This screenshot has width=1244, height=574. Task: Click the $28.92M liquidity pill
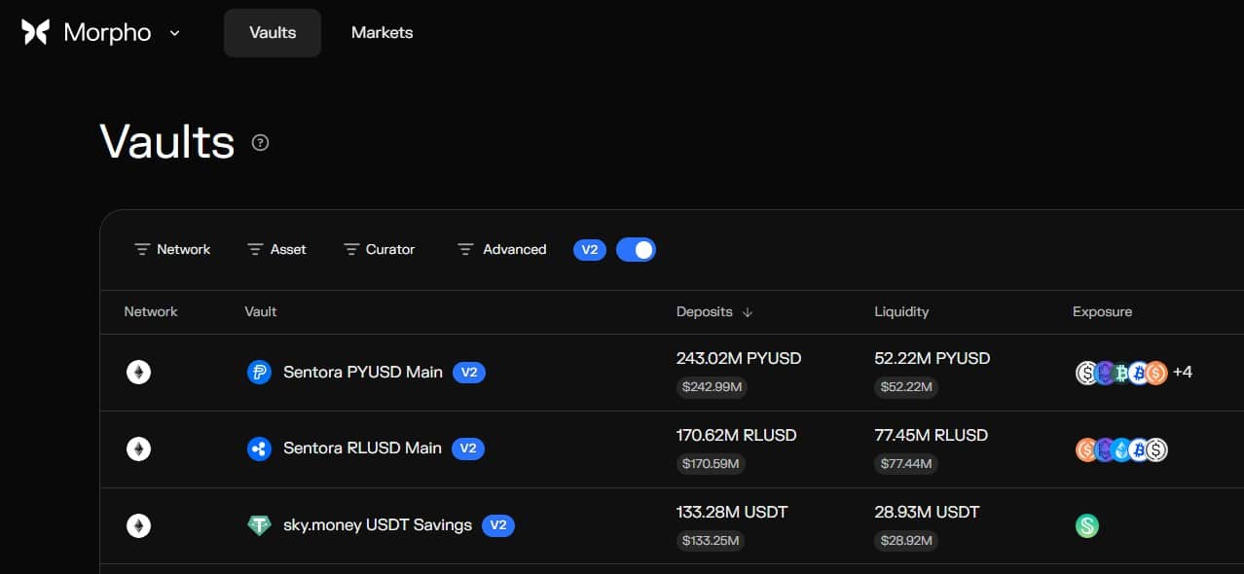pos(906,540)
